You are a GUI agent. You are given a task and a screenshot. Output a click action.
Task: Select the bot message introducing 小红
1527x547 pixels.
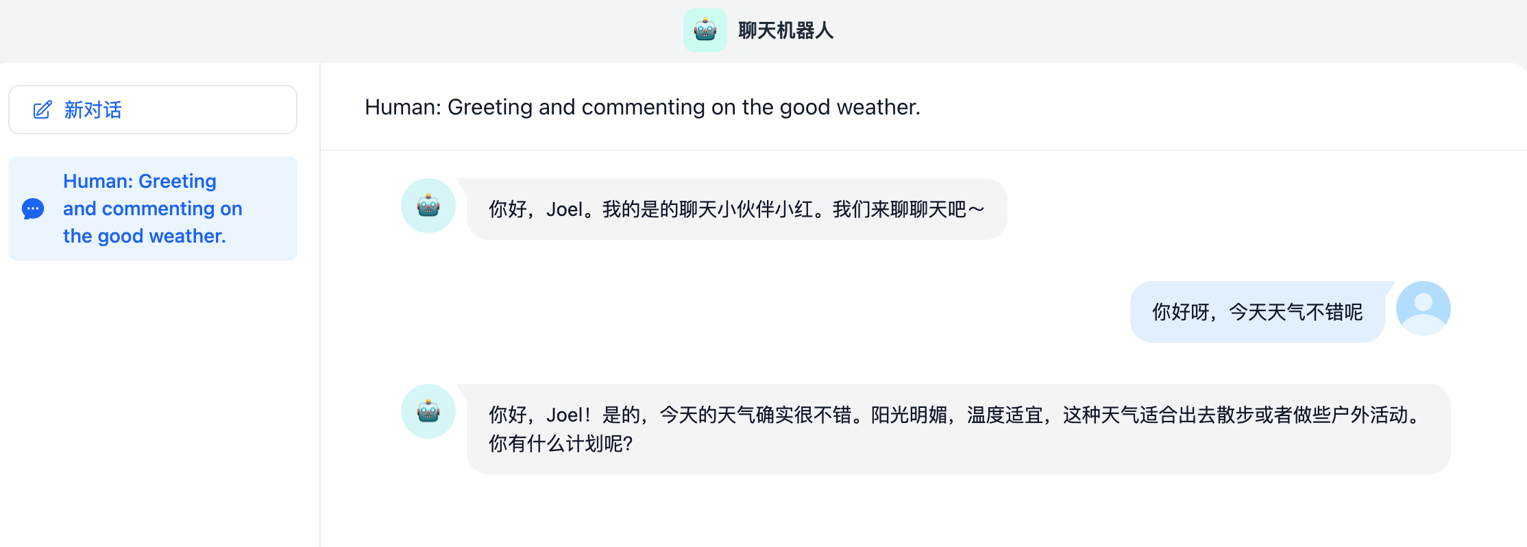point(736,209)
